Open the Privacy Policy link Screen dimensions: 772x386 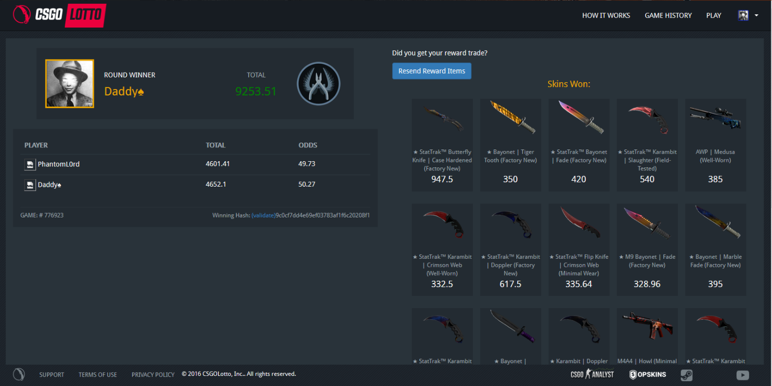tap(153, 374)
